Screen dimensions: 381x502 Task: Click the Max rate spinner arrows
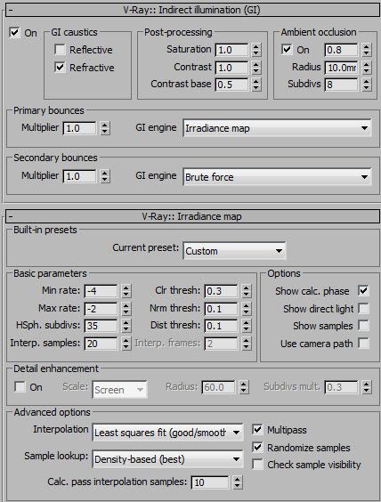[126, 309]
